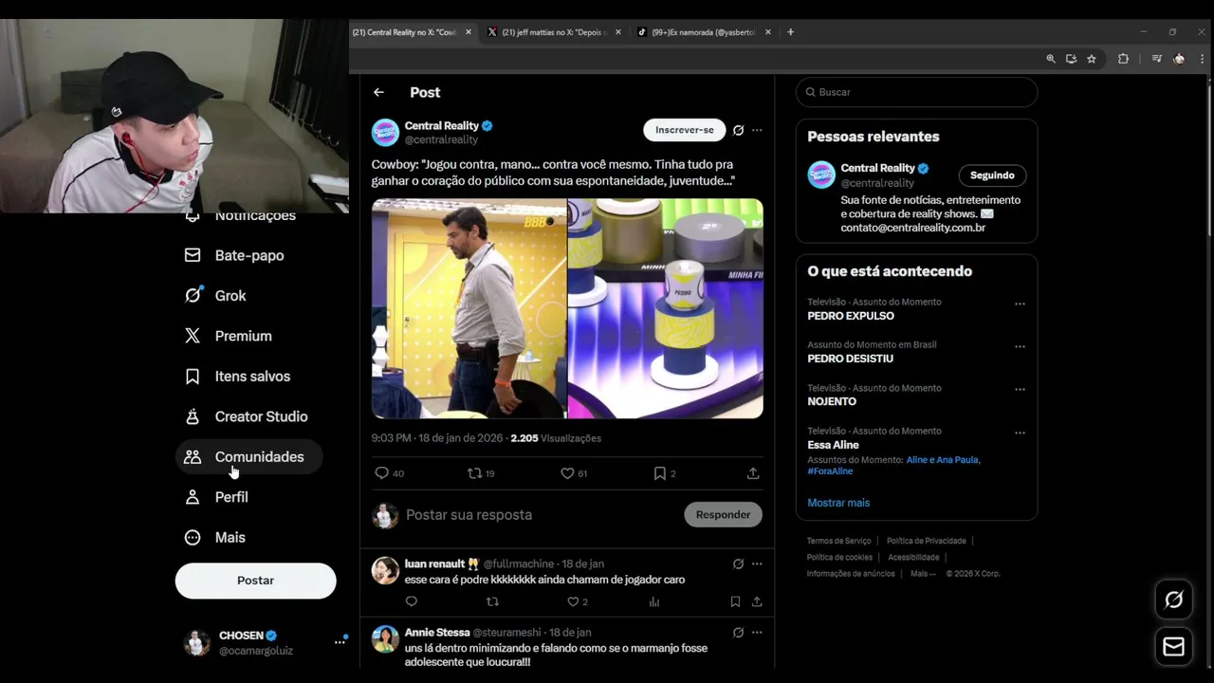Image resolution: width=1214 pixels, height=683 pixels.
Task: Go back using the Post header arrow
Action: (378, 92)
